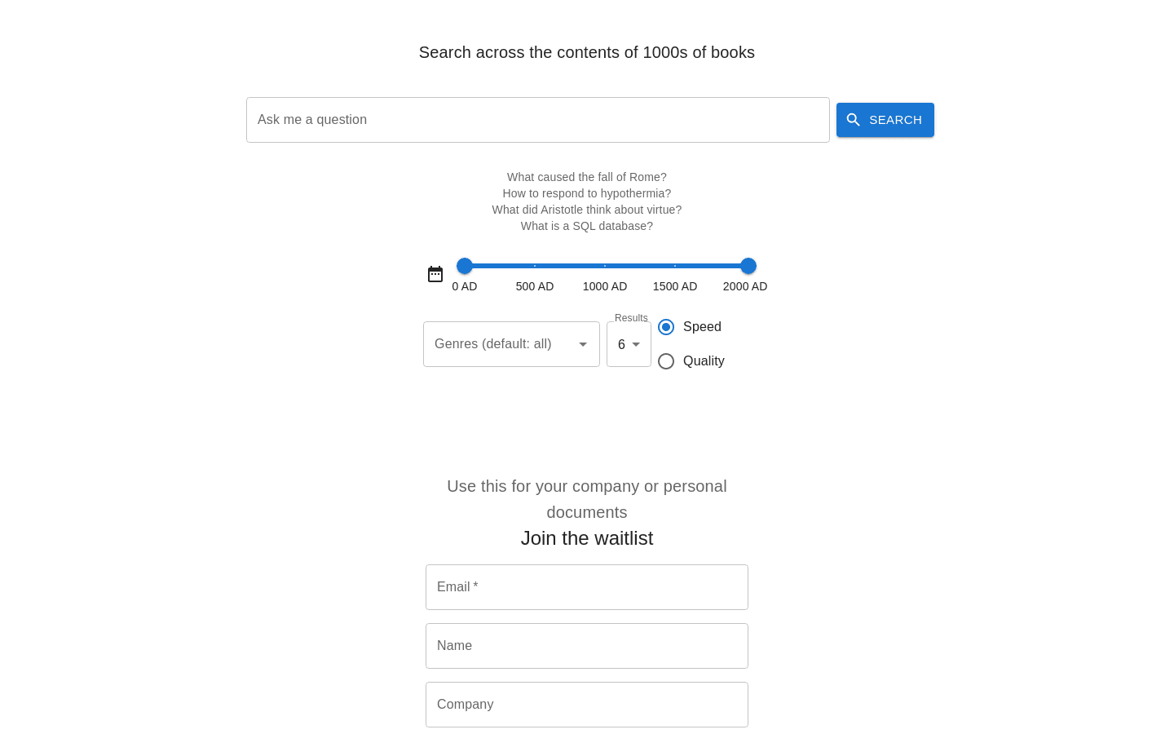
Task: Click 'What is a SQL database?'
Action: point(586,226)
